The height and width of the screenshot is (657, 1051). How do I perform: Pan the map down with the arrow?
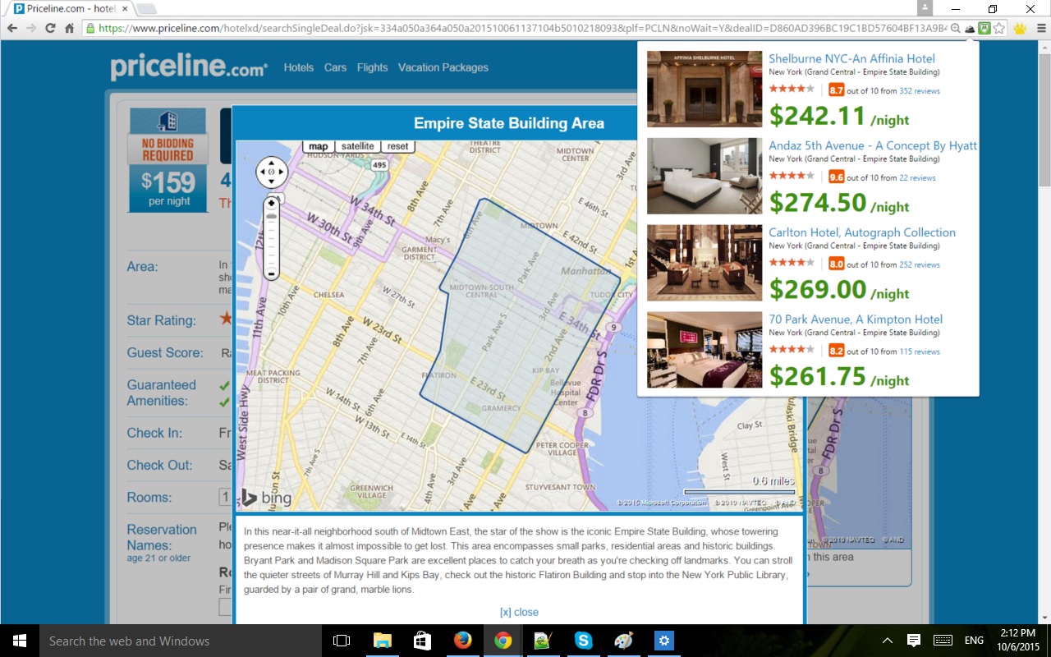pos(271,181)
